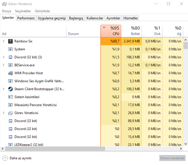Click the Rainbow Six game icon
Viewport: 188px width, 165px height.
[x=10, y=41]
